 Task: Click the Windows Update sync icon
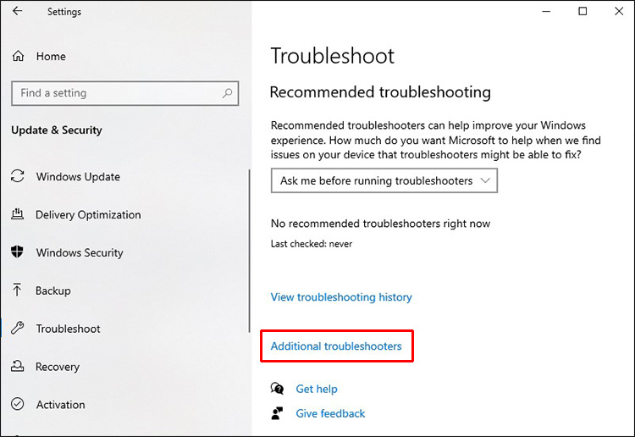click(x=17, y=177)
